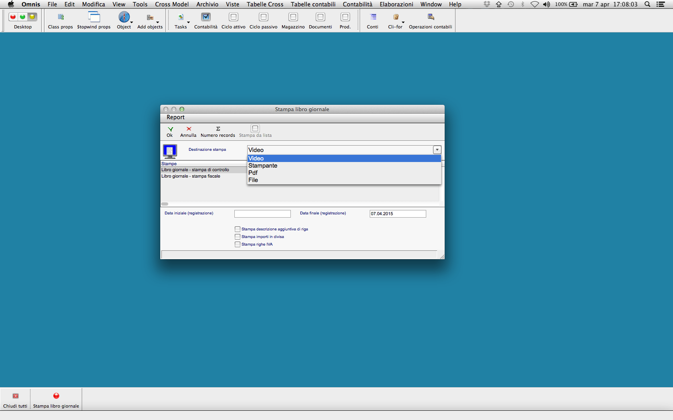This screenshot has width=673, height=420.
Task: Click the Data iniziale input field
Action: (x=262, y=214)
